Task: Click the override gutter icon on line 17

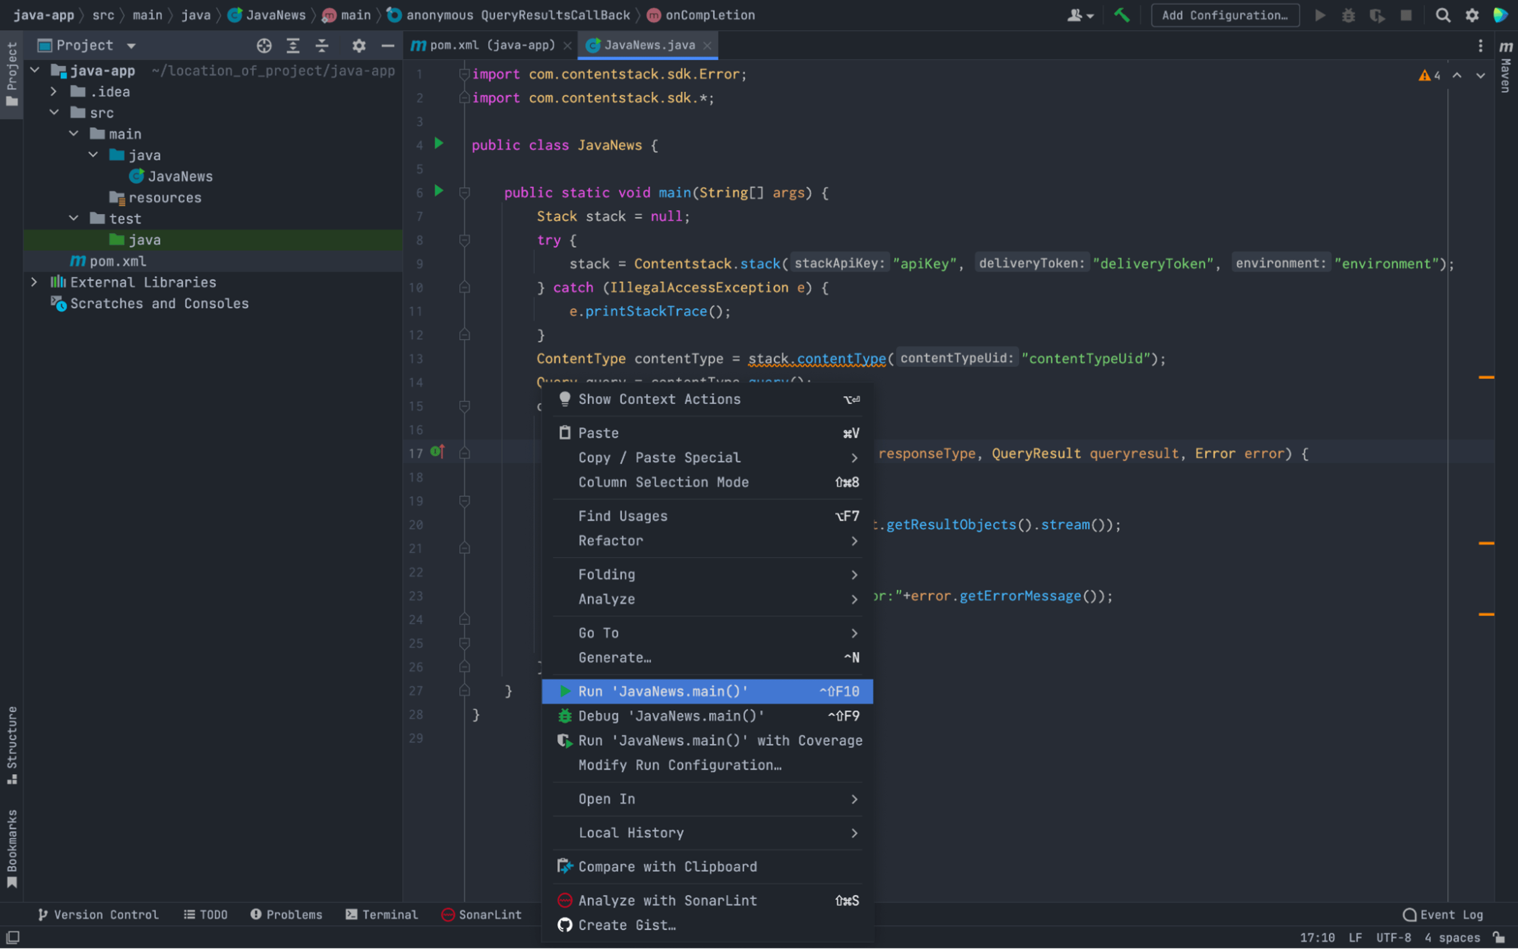Action: [438, 451]
